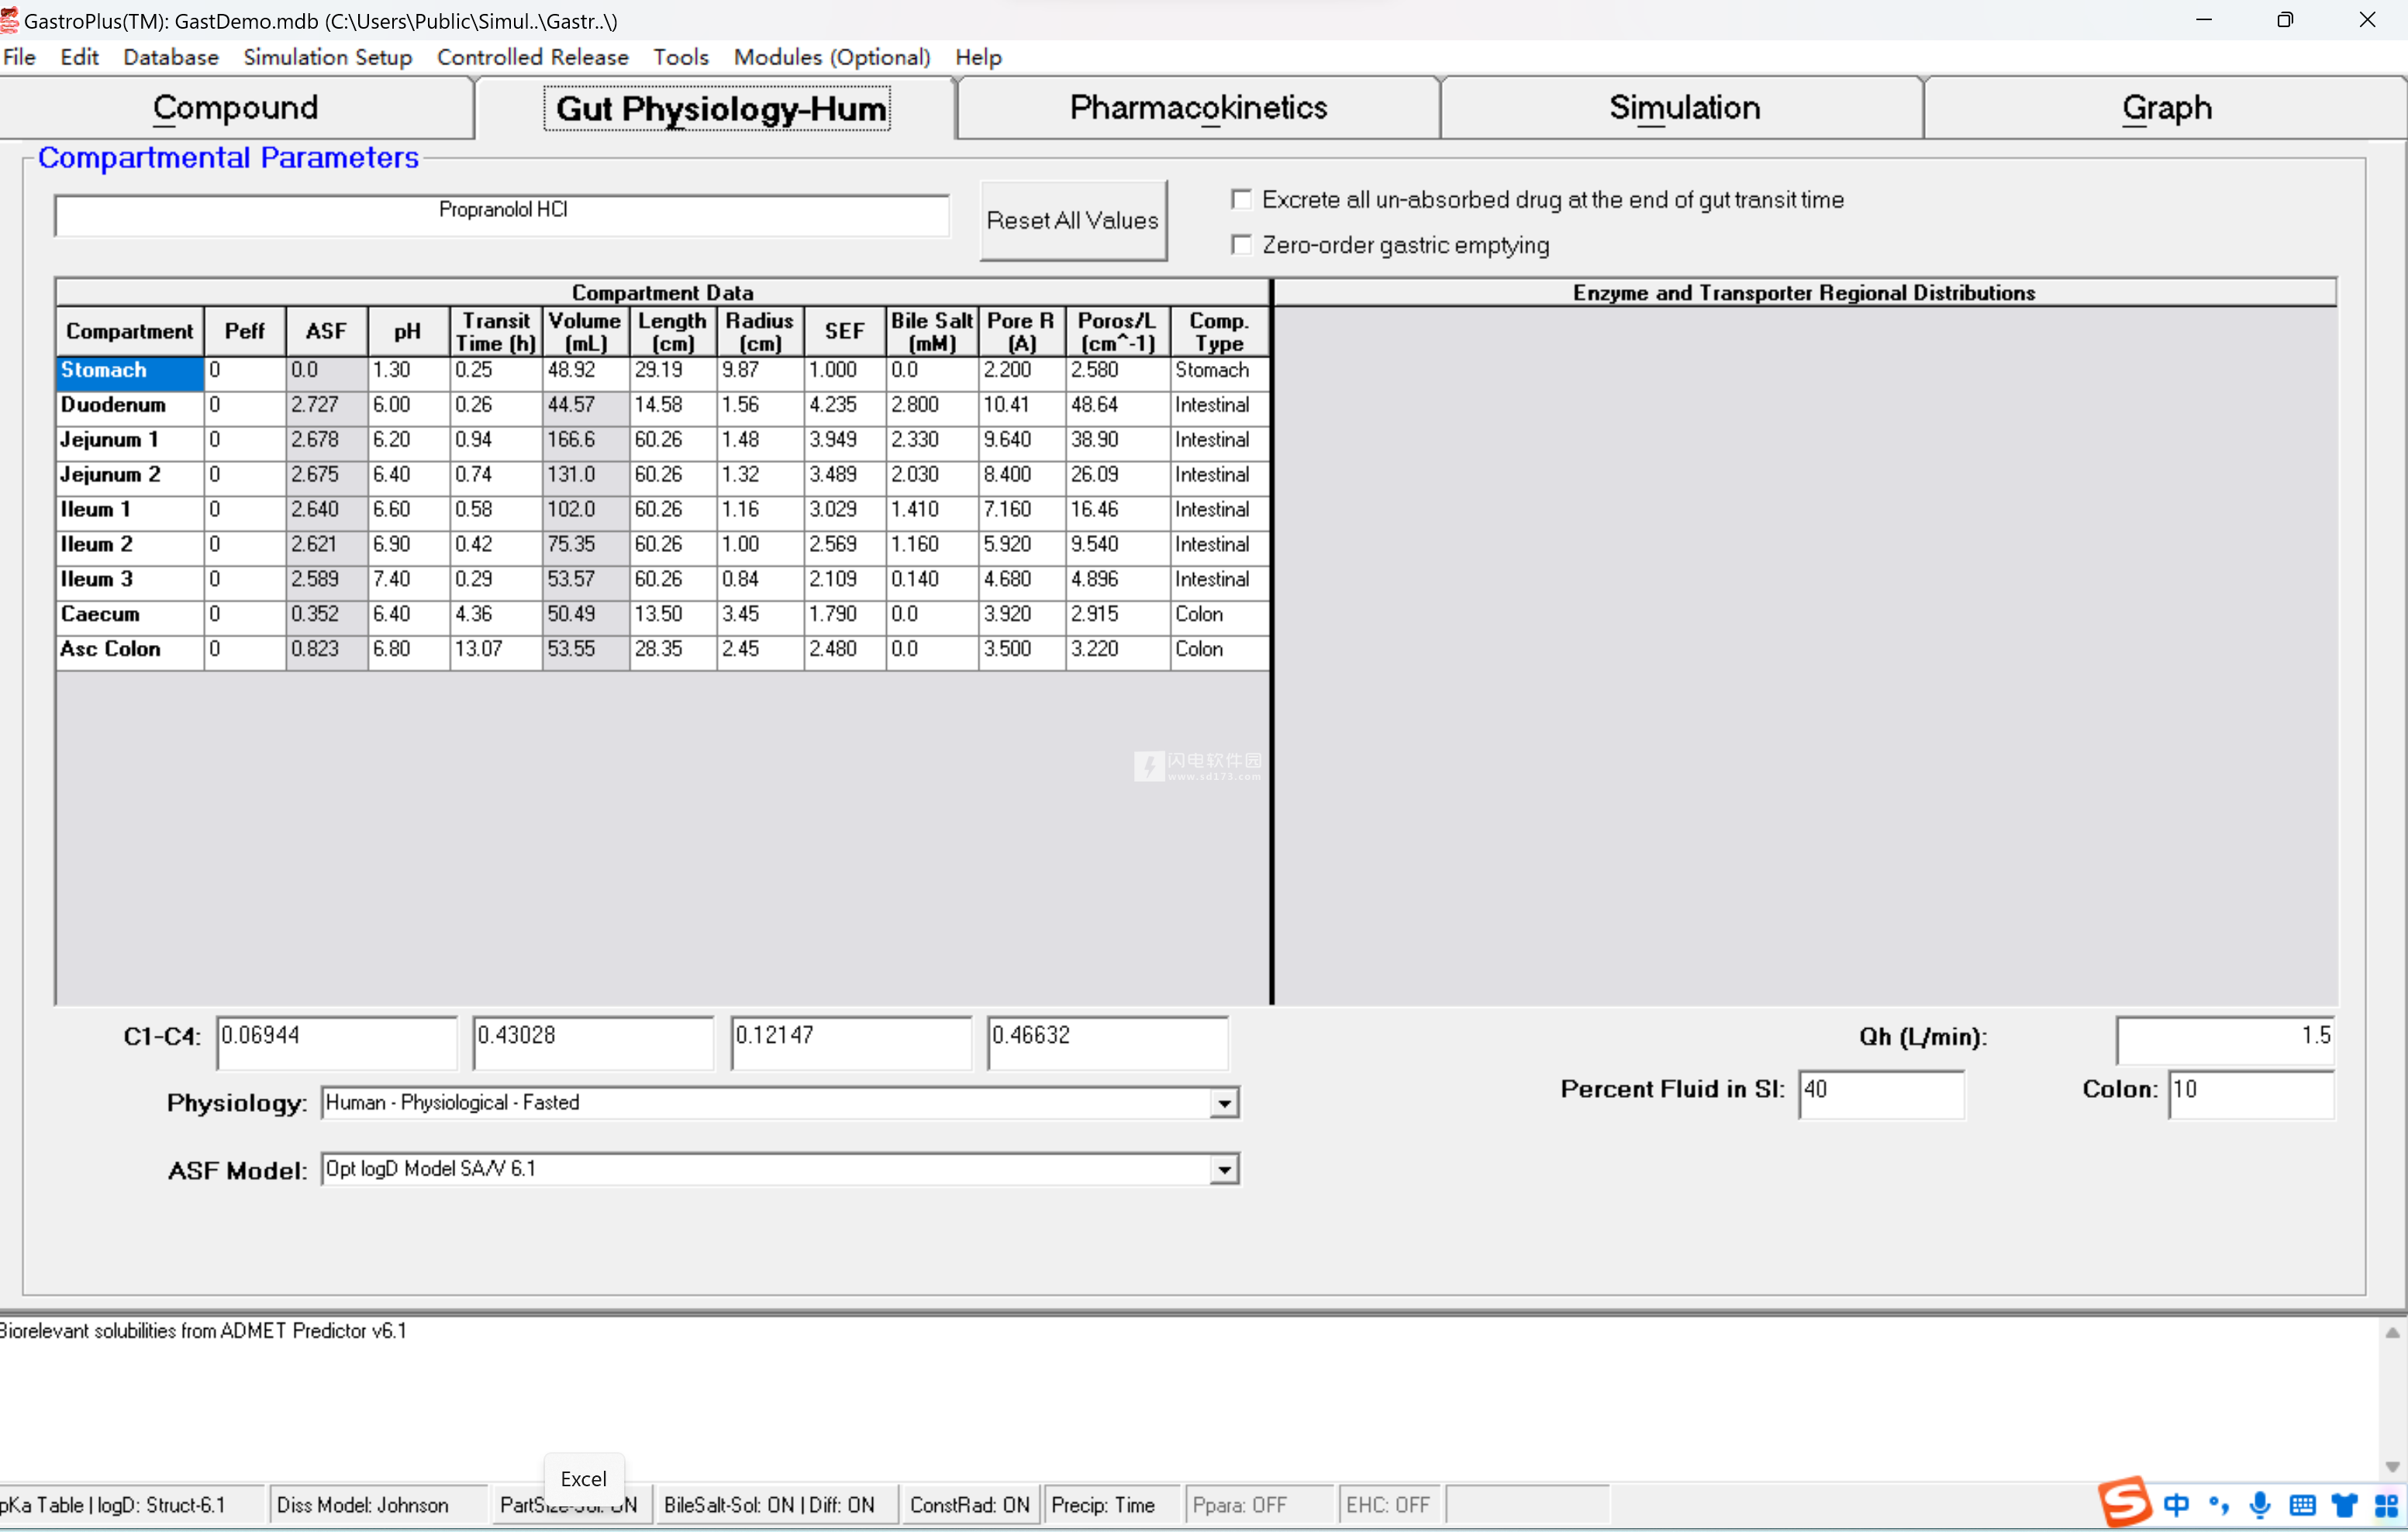Select the Gut Physiology-Hum tab
The image size is (2408, 1532).
tap(717, 108)
